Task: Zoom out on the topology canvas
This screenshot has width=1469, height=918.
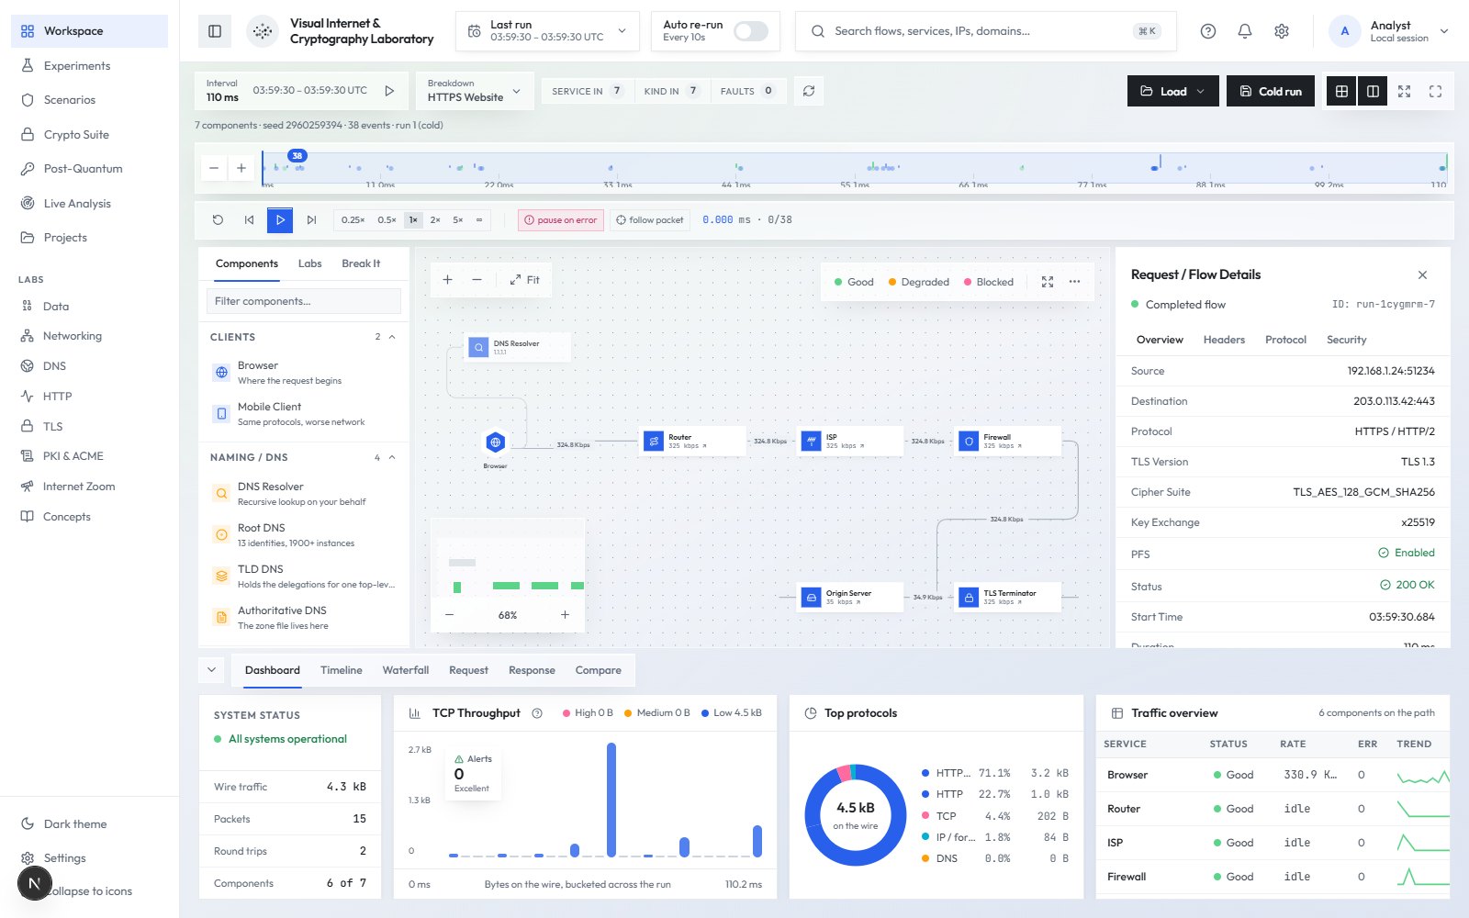Action: pos(477,280)
